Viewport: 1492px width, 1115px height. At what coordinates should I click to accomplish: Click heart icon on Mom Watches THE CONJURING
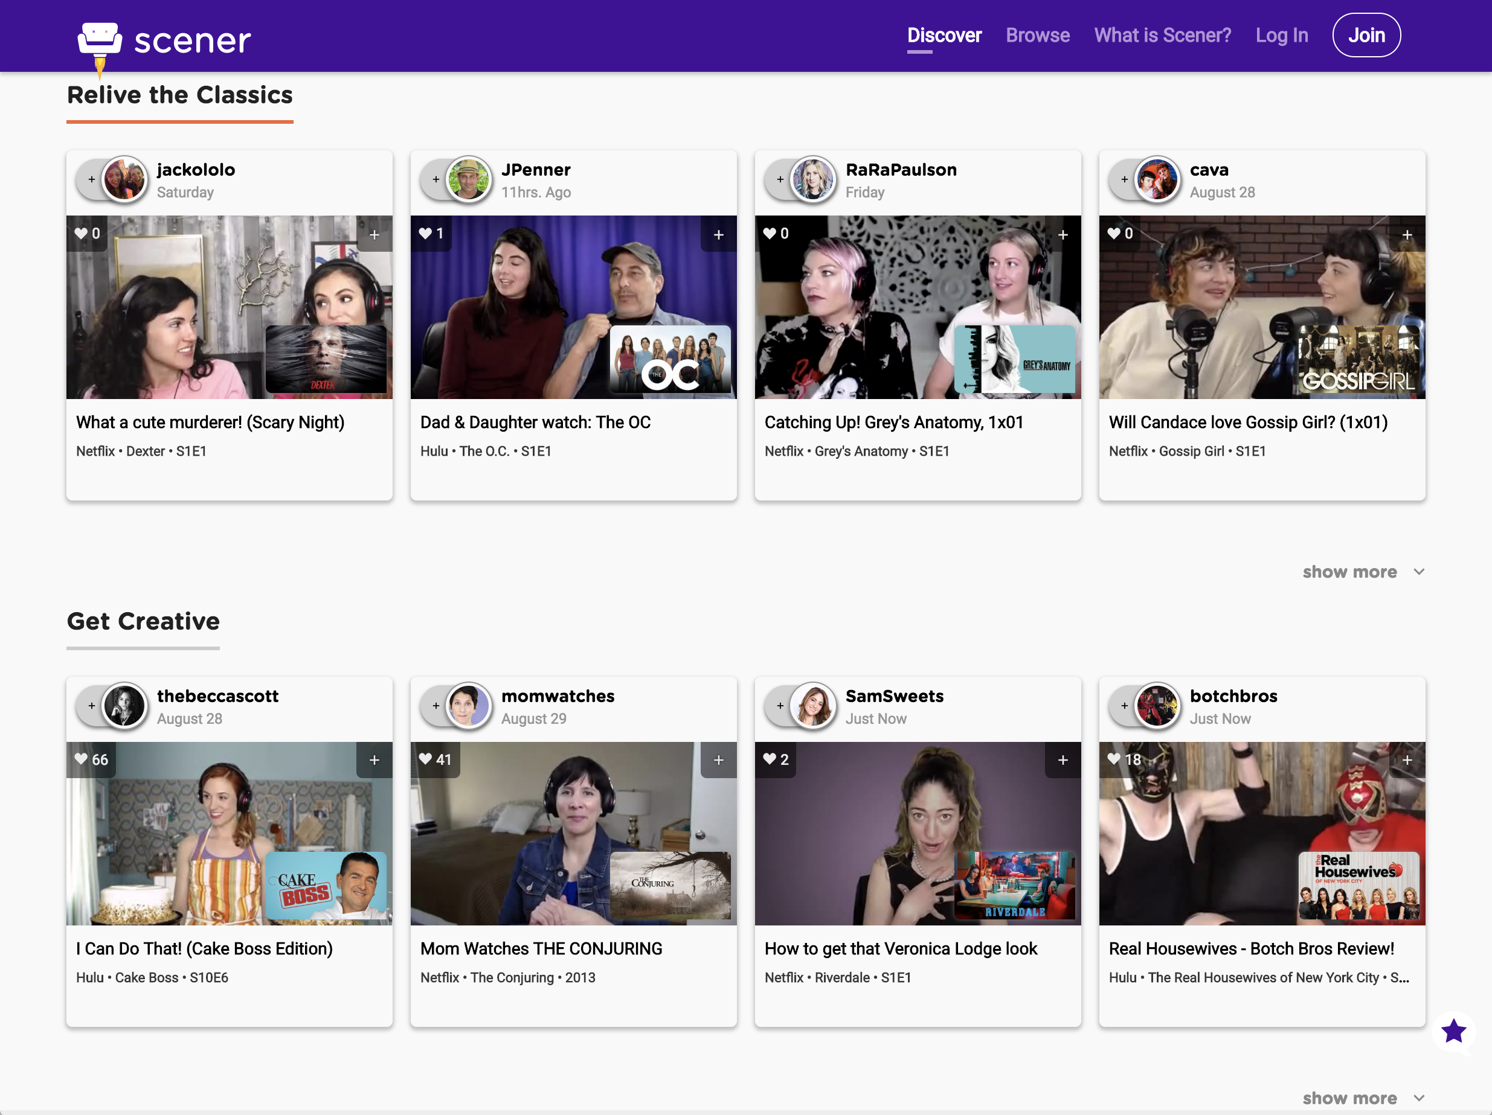click(426, 759)
